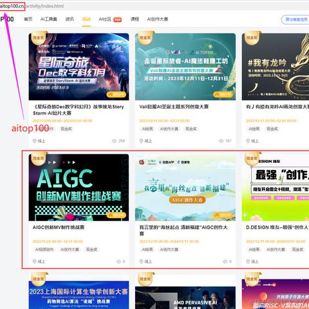Click the 现金奖 tag on the AIGC创新MV card
309x309 pixels.
(91, 249)
